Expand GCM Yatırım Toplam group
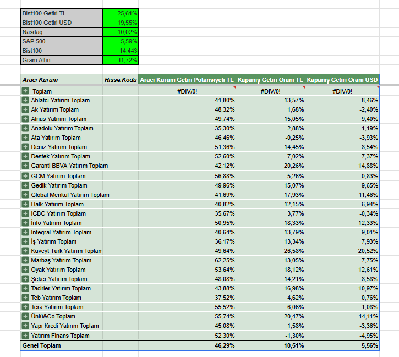The width and height of the screenshot is (399, 357). 25,176
